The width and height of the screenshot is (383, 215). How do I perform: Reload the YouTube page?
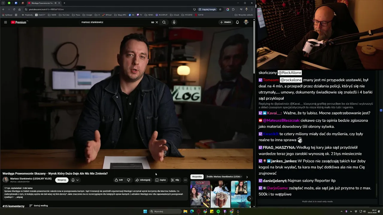[x=14, y=9]
